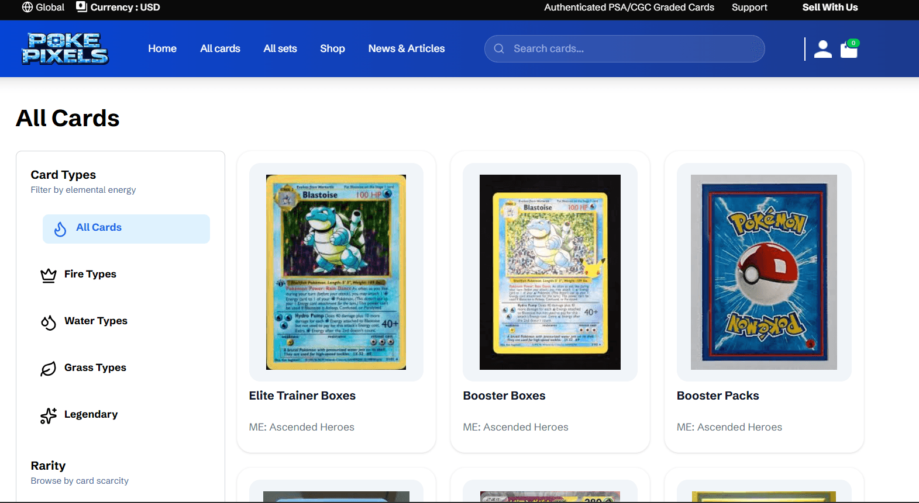Click the Filter by elemental energy text
Viewport: 919px width, 503px height.
83,190
